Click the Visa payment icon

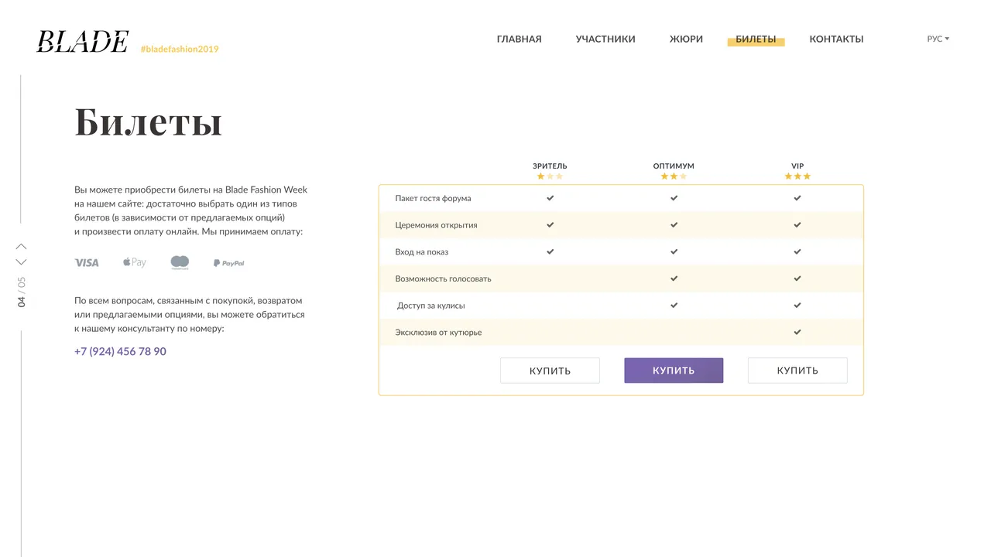[x=87, y=263]
